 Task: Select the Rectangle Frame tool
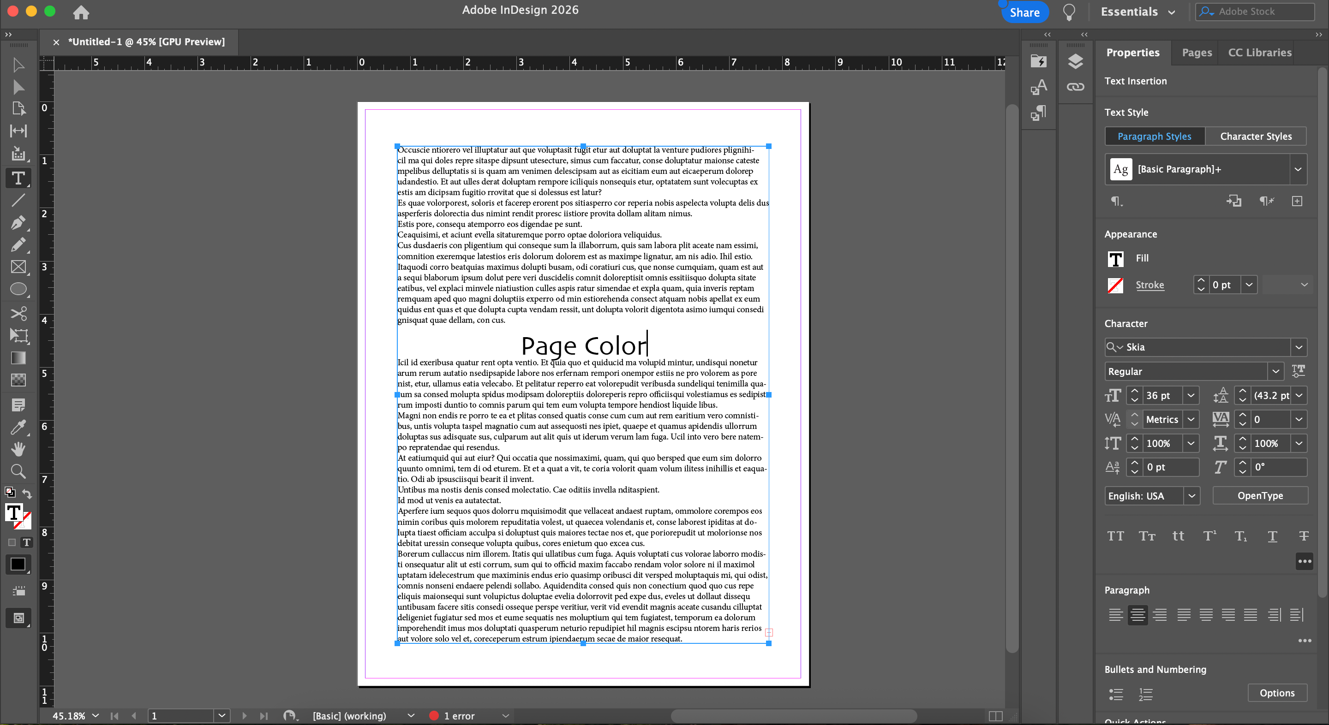click(x=18, y=267)
